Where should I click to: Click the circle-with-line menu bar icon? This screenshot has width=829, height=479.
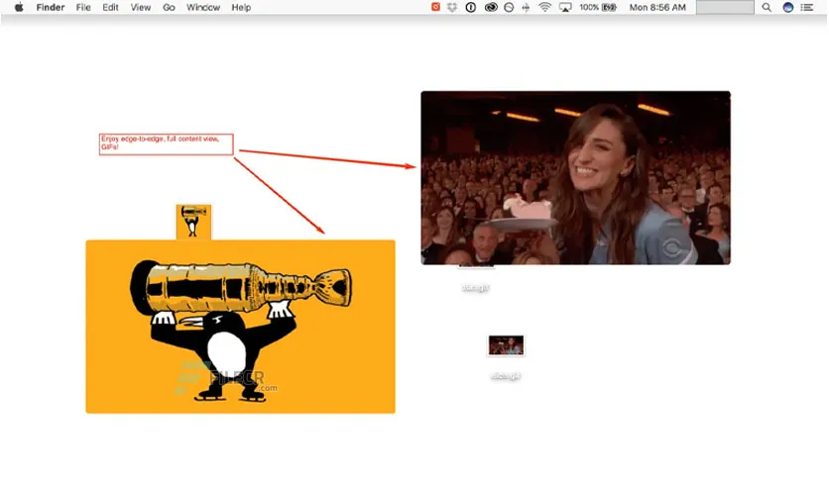point(509,7)
